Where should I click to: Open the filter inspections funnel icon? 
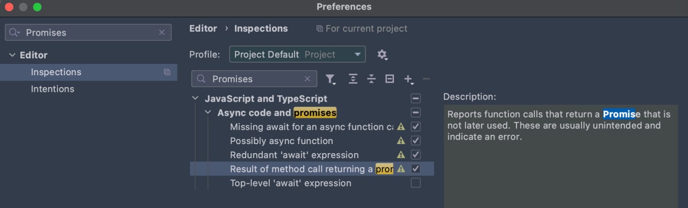[331, 79]
